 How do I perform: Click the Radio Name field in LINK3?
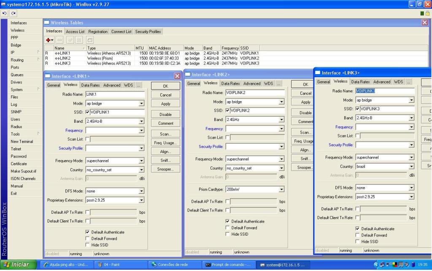click(385, 91)
